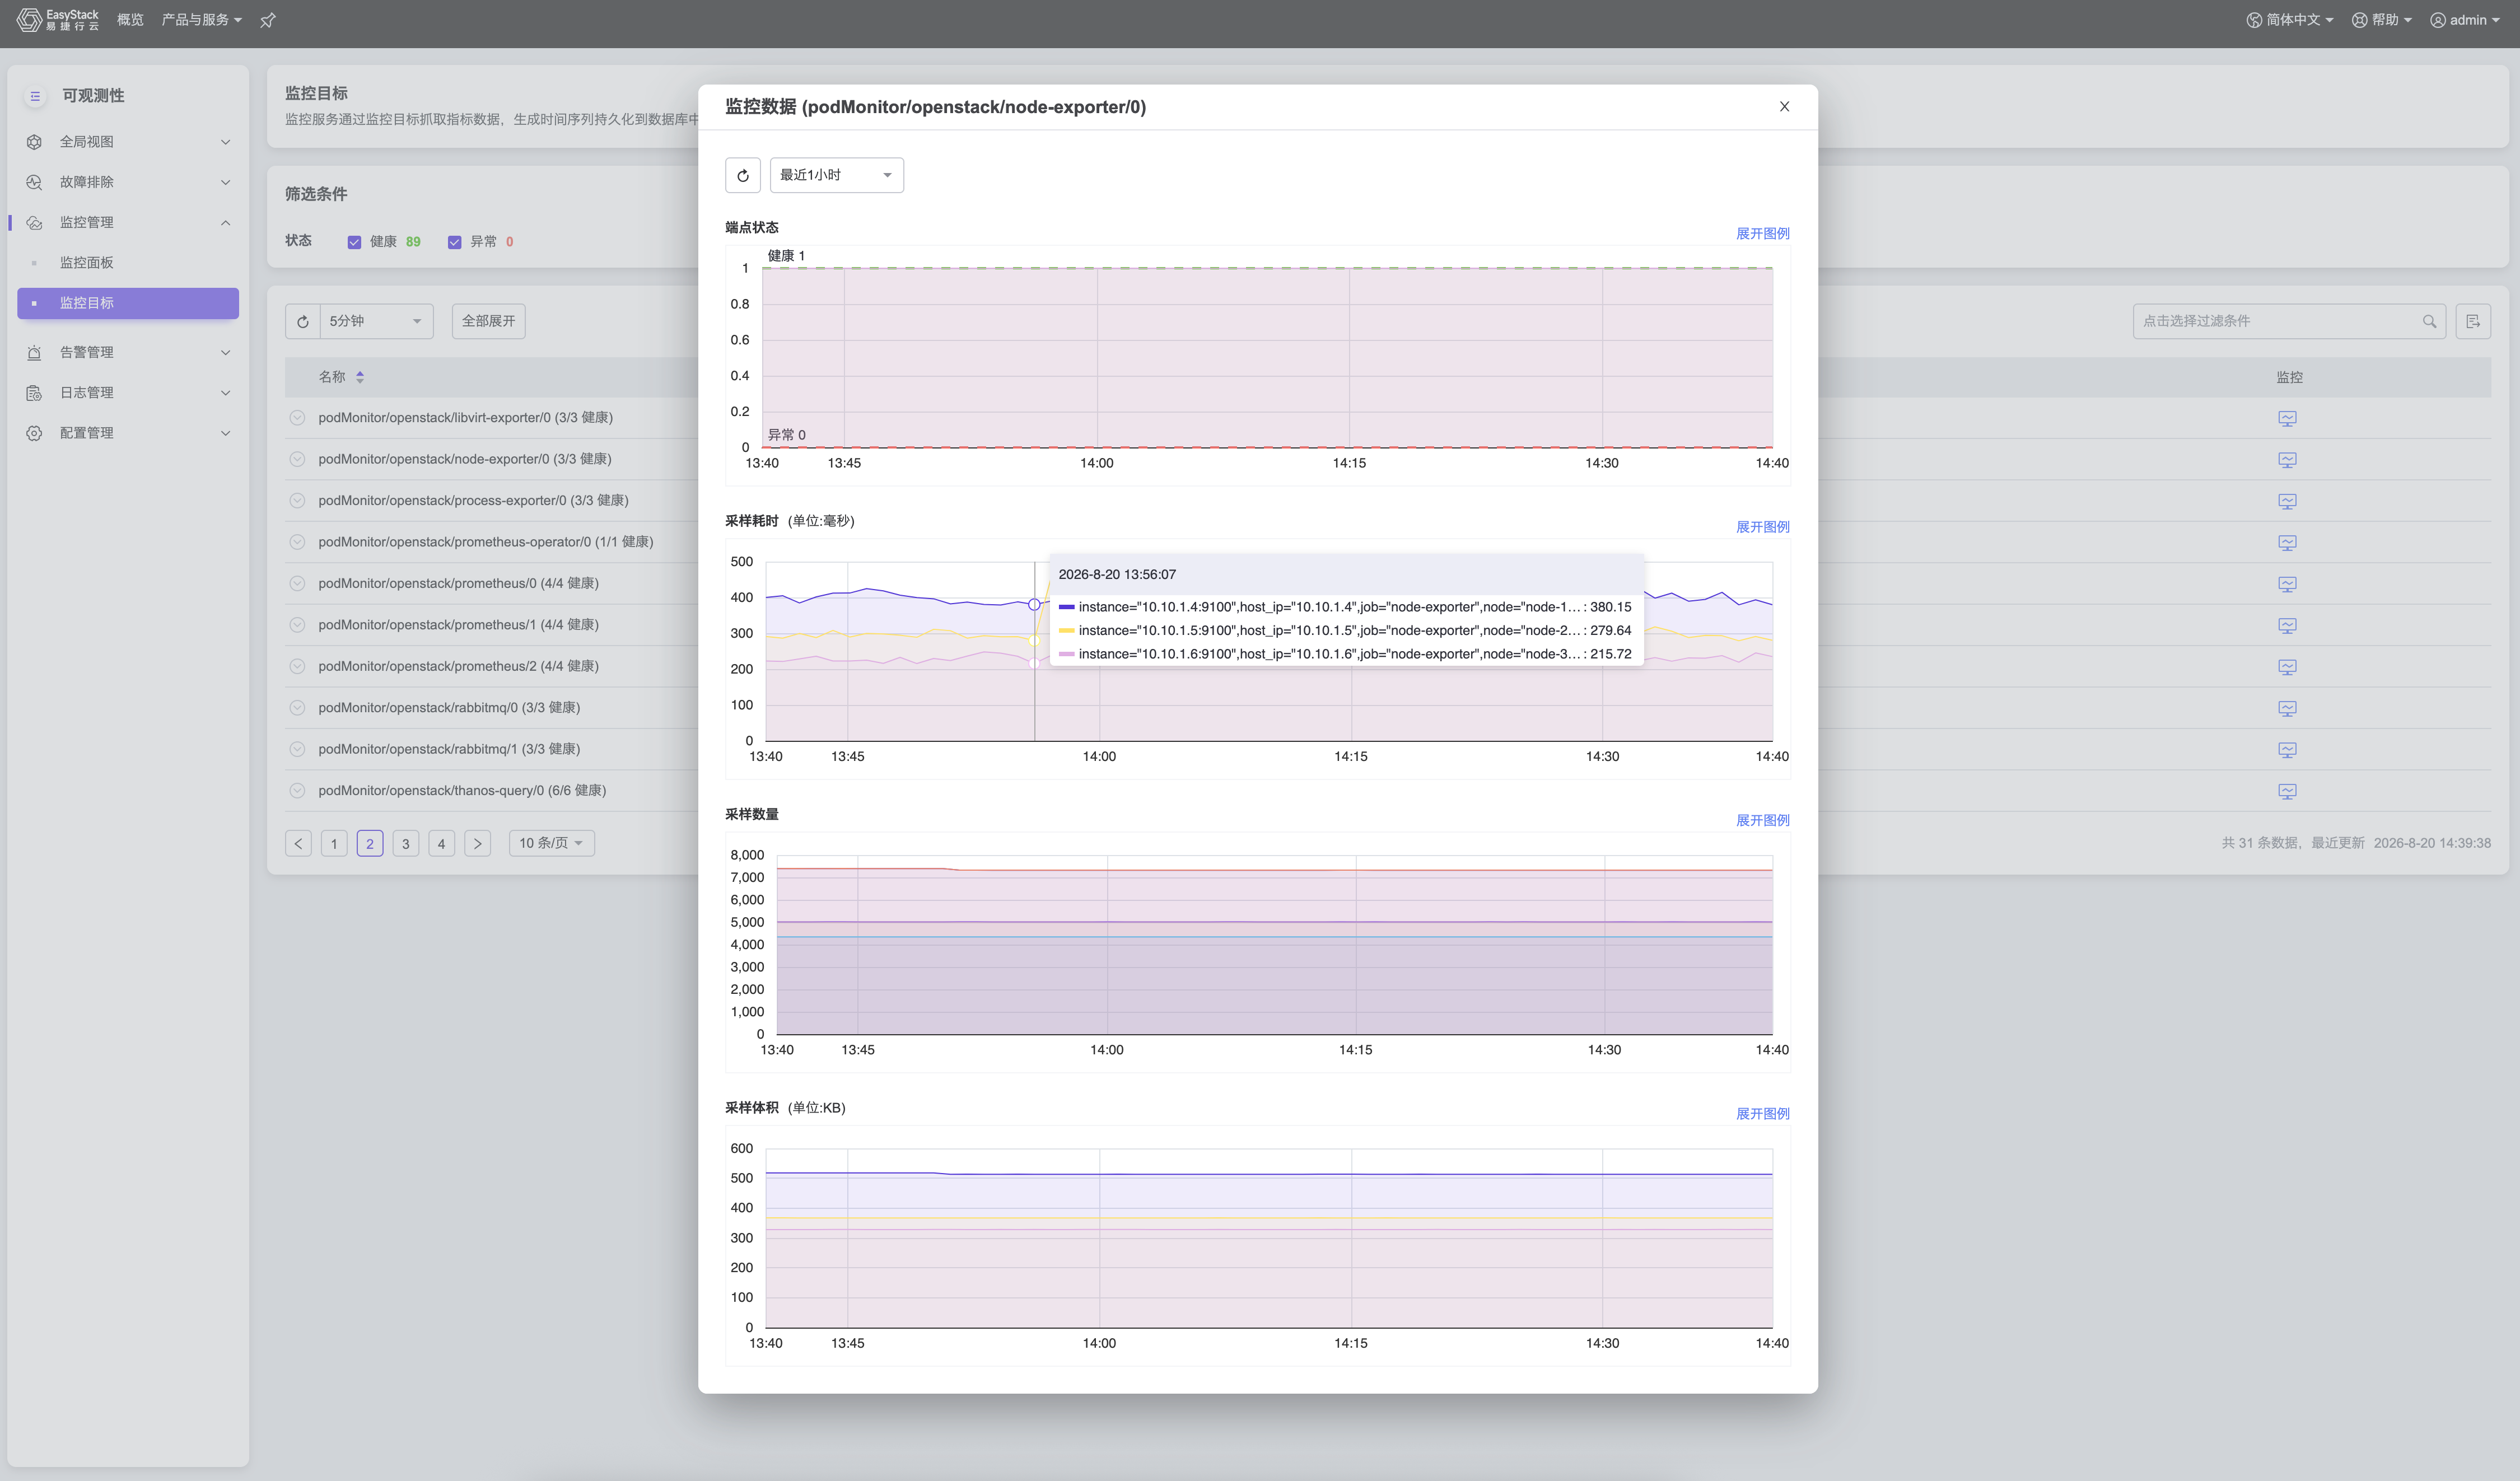Image resolution: width=2520 pixels, height=1481 pixels.
Task: Collapse the 监控管理 sidebar section
Action: (x=128, y=222)
